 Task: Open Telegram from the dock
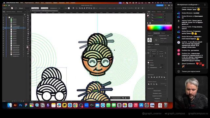(x=103, y=105)
